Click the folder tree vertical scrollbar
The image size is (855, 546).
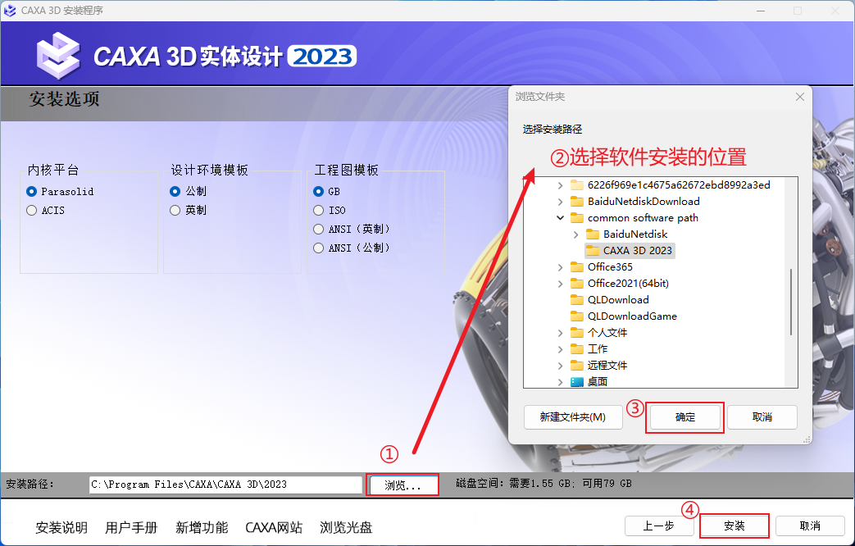[x=791, y=303]
